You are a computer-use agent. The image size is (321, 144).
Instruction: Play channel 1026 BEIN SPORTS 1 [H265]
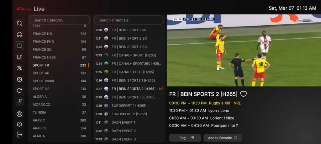[129, 80]
